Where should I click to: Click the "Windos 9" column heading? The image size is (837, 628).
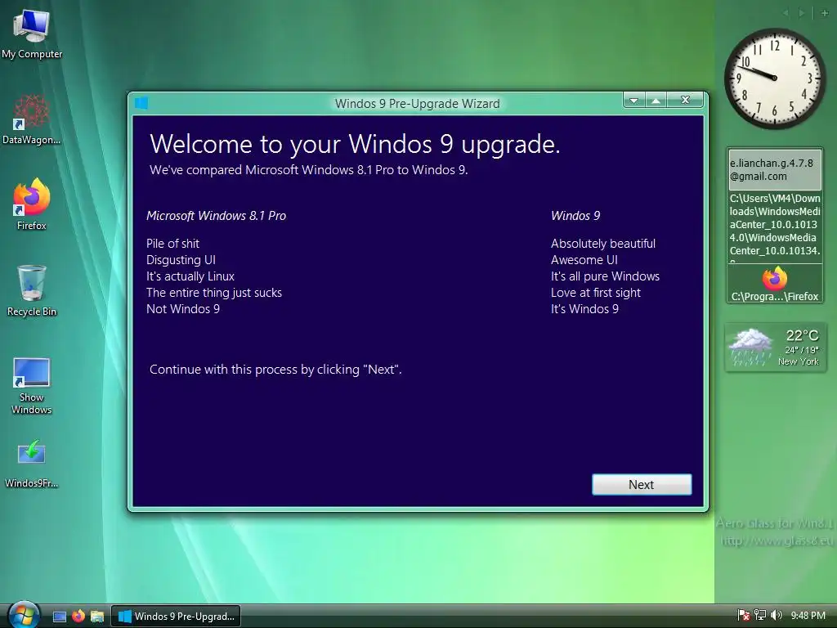575,216
